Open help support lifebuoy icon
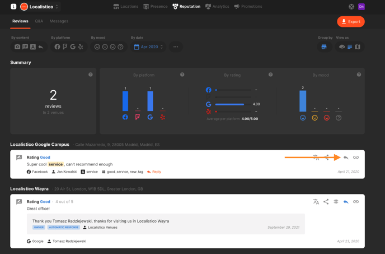This screenshot has height=254, width=385. 351,7
